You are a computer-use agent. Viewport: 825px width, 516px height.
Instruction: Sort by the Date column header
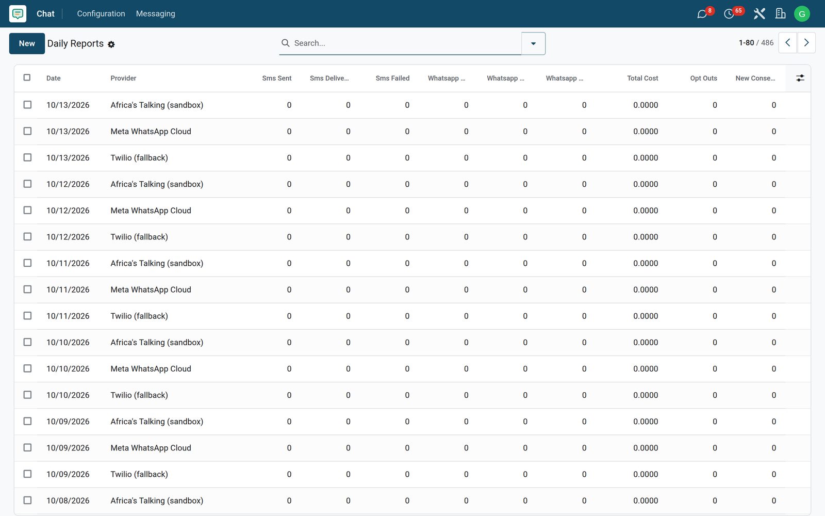(54, 78)
